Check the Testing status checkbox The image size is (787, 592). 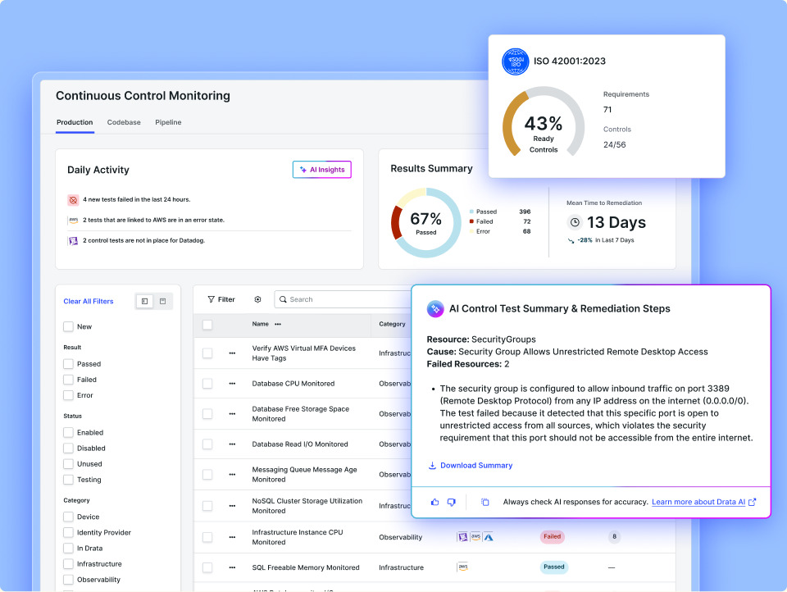tap(68, 480)
